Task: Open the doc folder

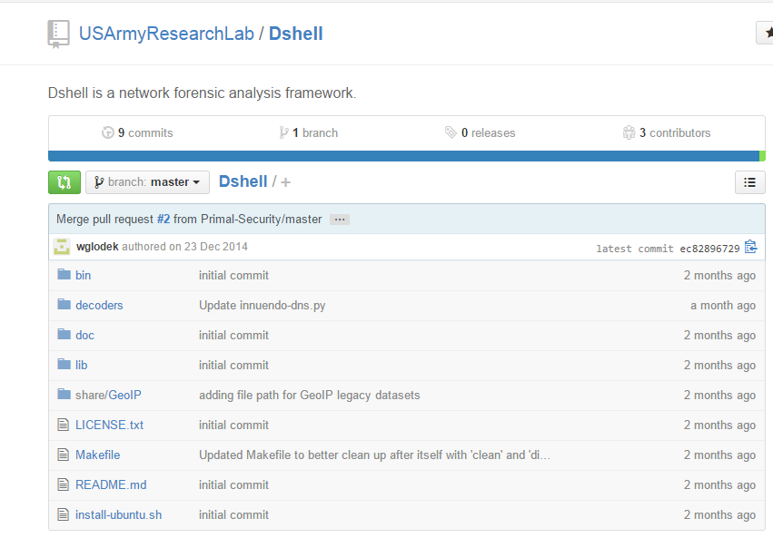Action: click(x=84, y=335)
